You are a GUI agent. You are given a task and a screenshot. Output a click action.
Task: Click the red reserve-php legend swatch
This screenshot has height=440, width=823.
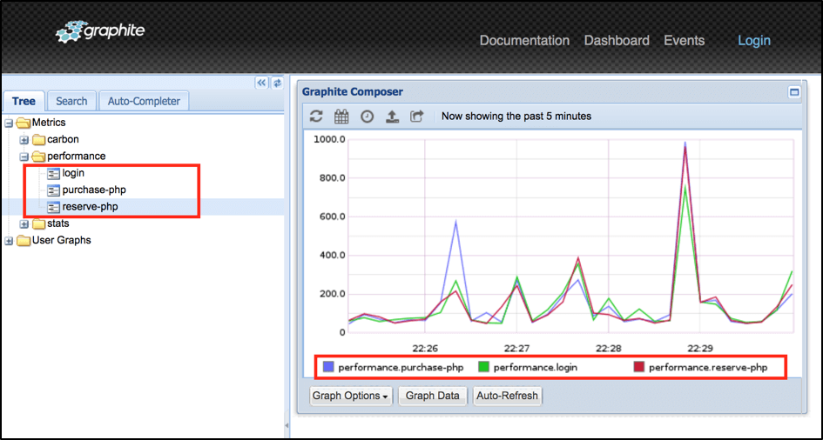[638, 367]
